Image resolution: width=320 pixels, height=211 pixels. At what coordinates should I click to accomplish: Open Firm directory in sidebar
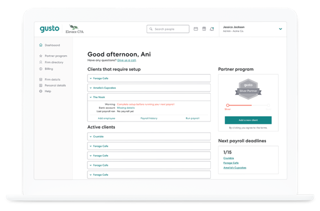click(x=54, y=62)
